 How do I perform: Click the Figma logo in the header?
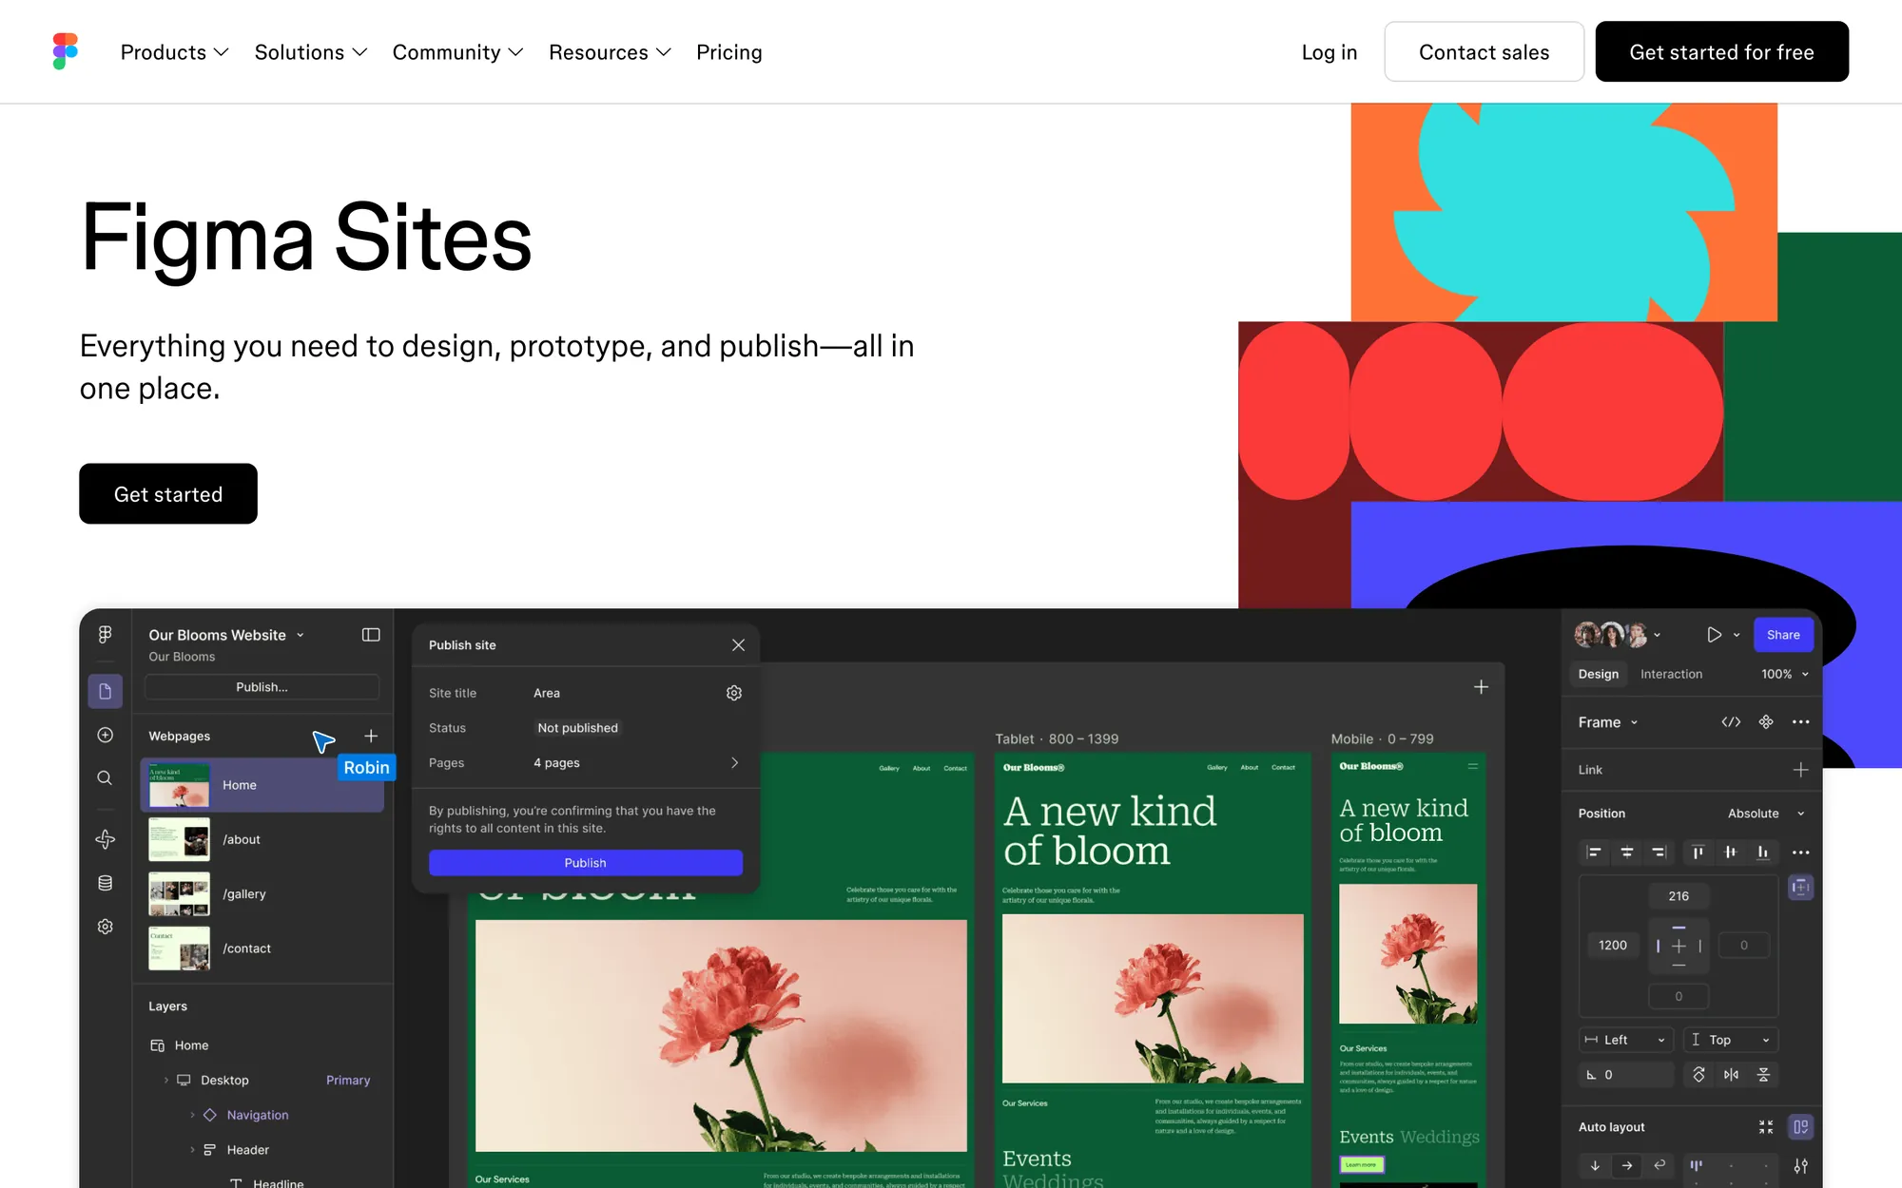point(66,51)
